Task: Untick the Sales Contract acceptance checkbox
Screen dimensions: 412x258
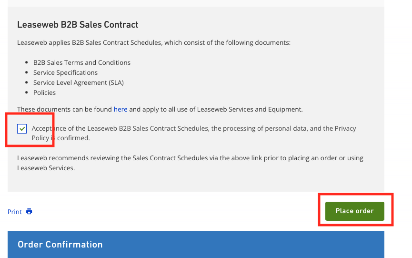Action: (21, 129)
